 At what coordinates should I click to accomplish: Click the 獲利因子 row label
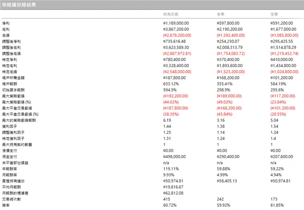tap(9, 126)
